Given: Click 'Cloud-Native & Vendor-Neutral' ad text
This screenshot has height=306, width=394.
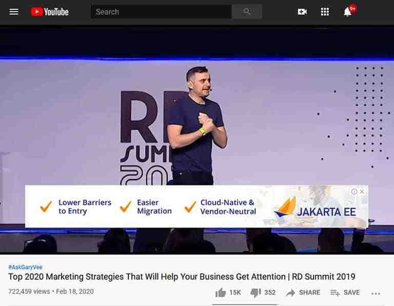Looking at the screenshot, I should (228, 207).
